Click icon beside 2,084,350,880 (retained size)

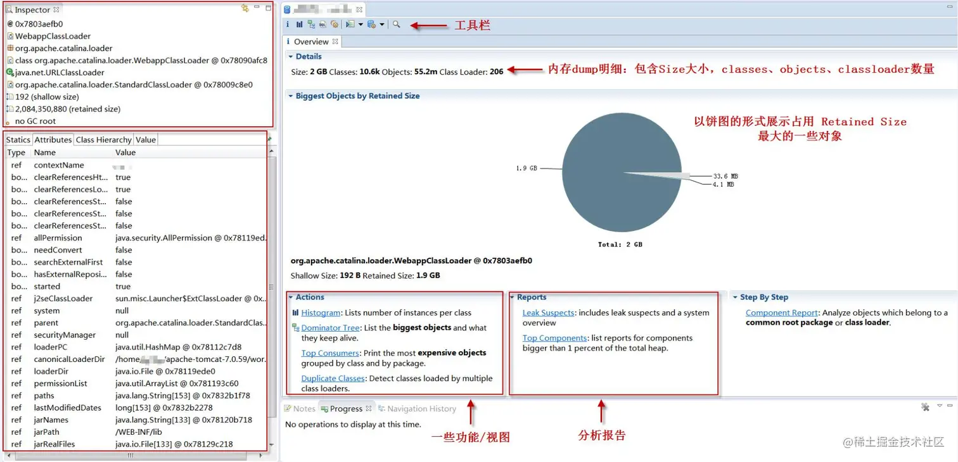(x=10, y=109)
